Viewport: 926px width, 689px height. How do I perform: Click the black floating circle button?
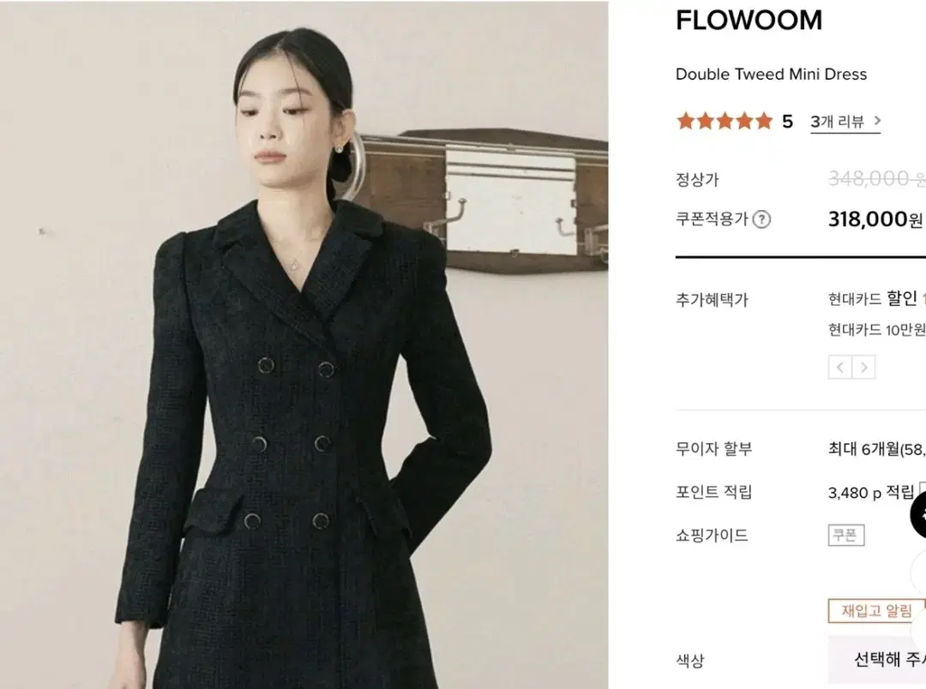[919, 515]
